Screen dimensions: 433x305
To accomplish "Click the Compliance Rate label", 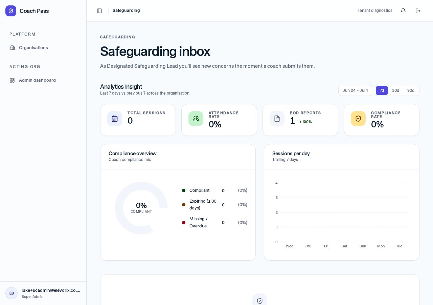I will pyautogui.click(x=386, y=115).
